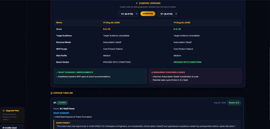The image size is (270, 129).
Task: Click 'Initial Board Session & Thesis Formulation'
Action: 74,117
